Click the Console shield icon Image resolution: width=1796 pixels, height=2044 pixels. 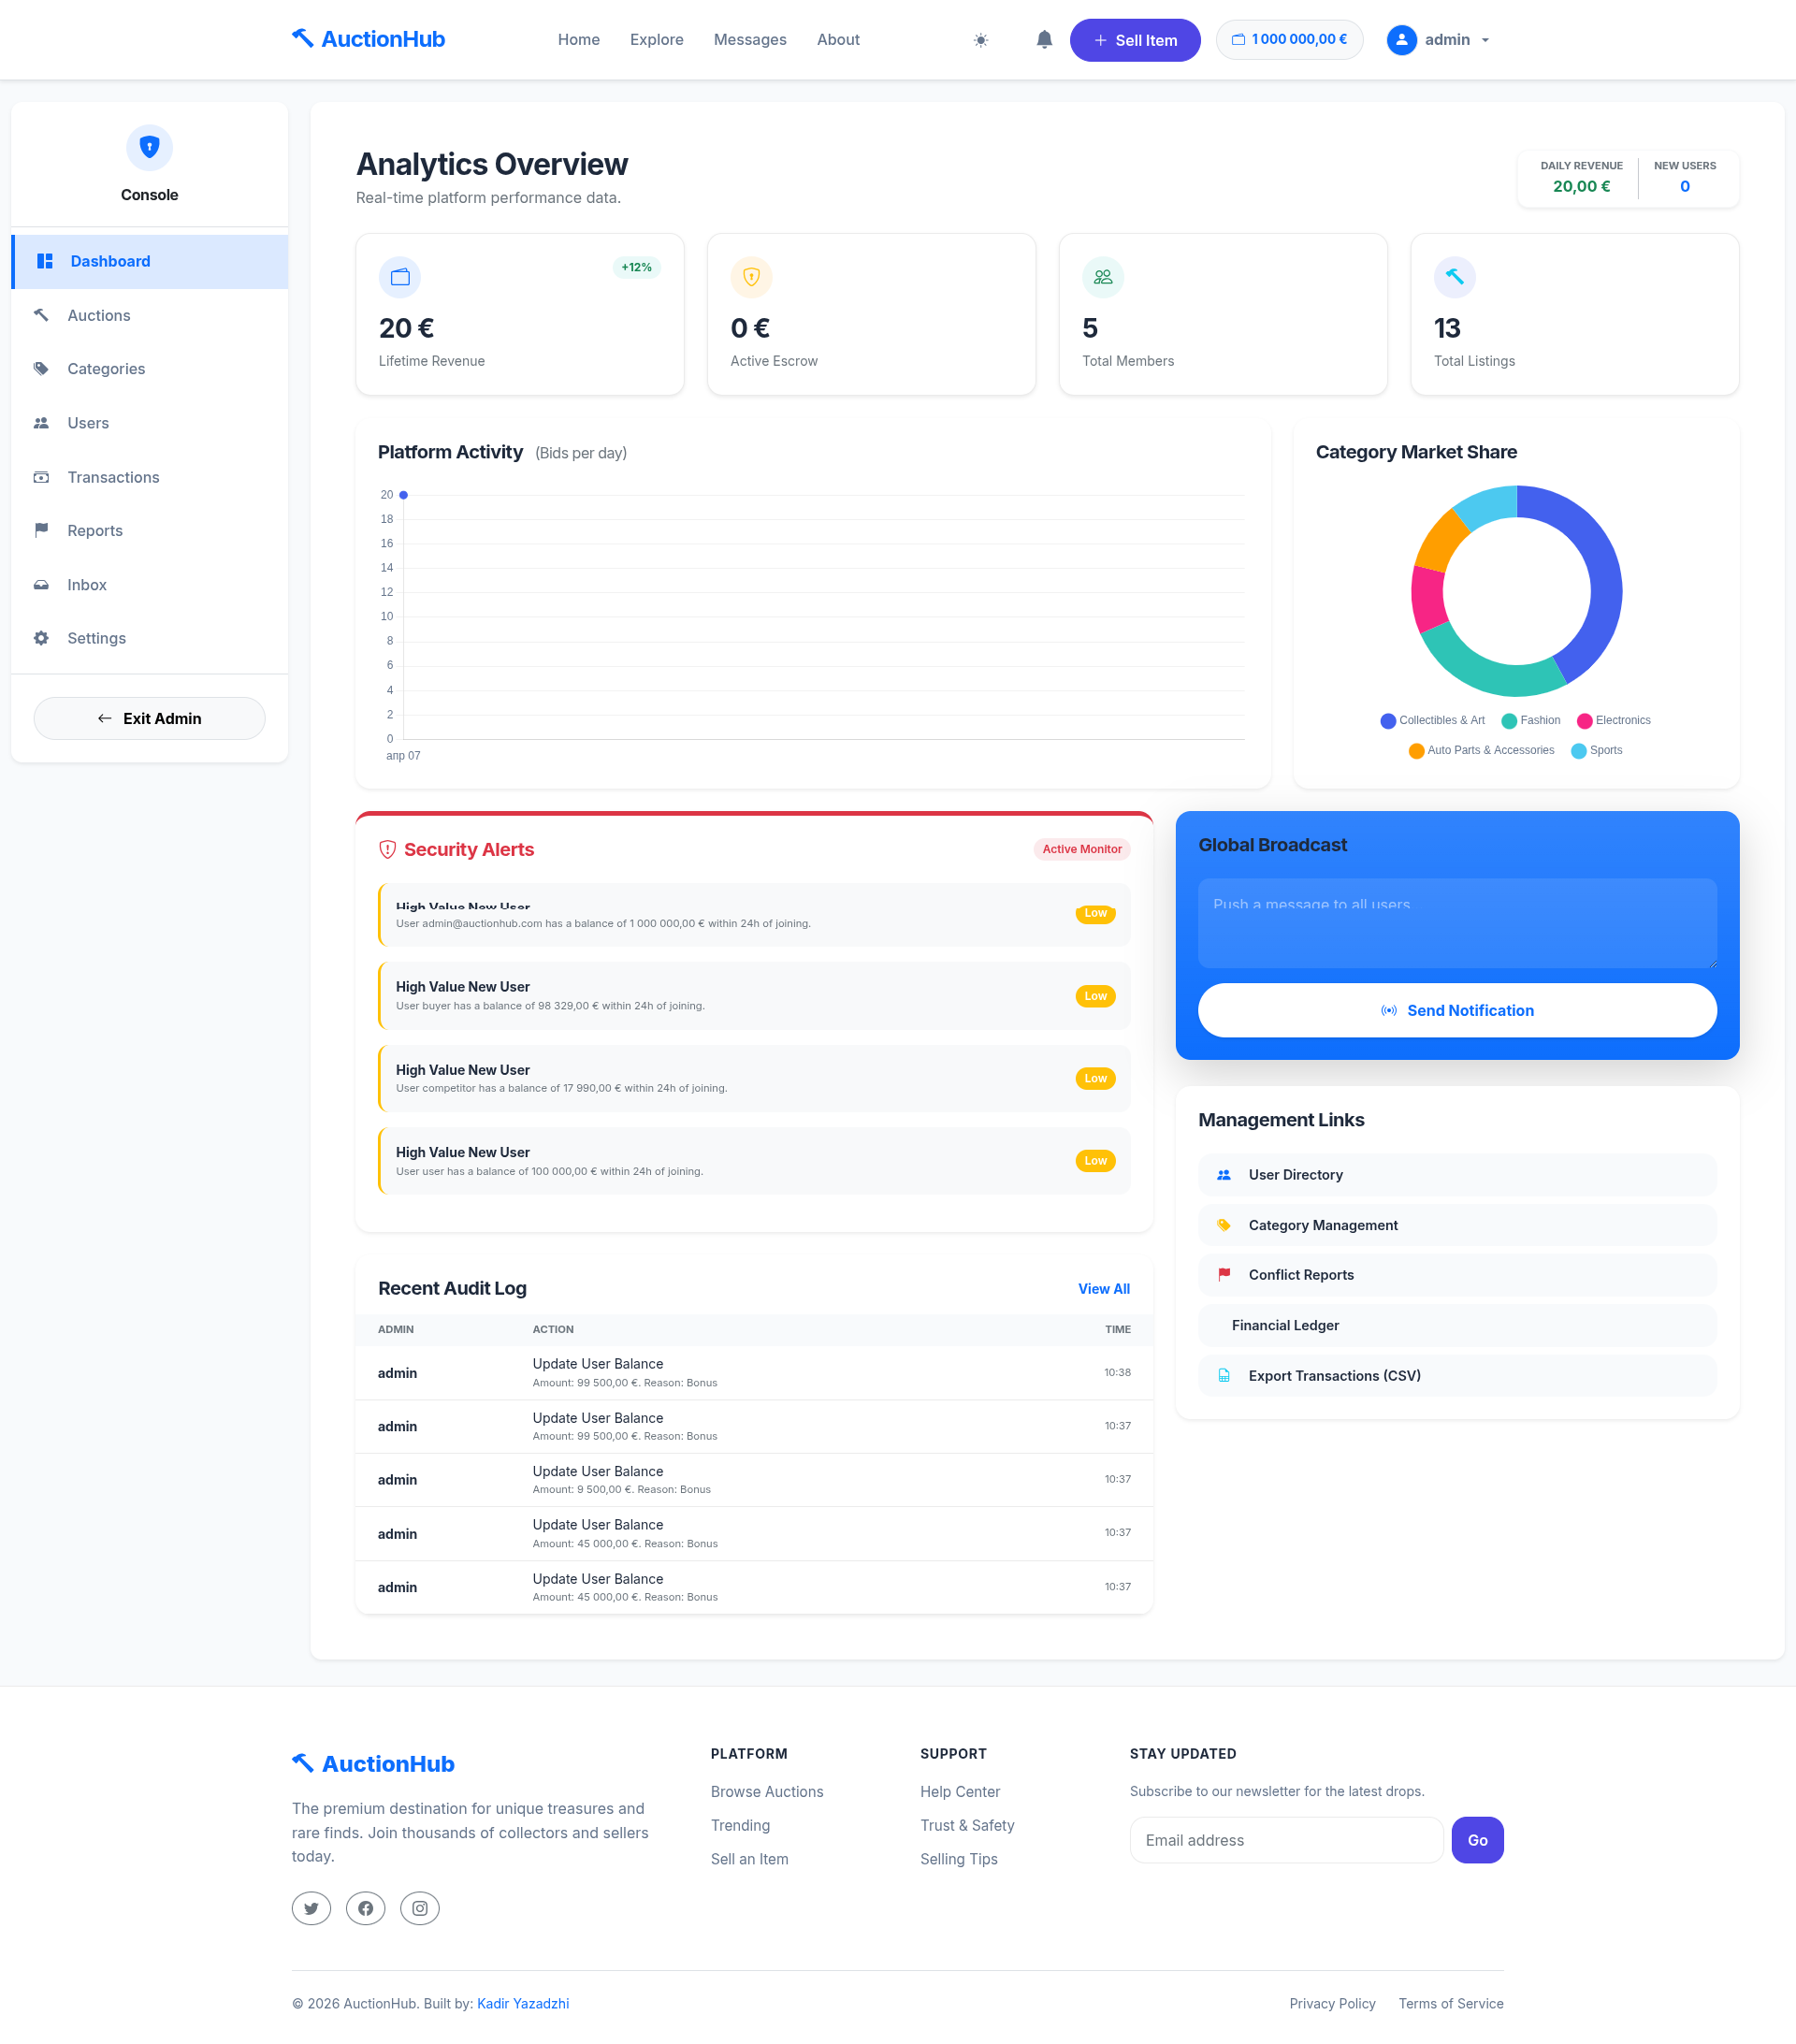point(150,147)
